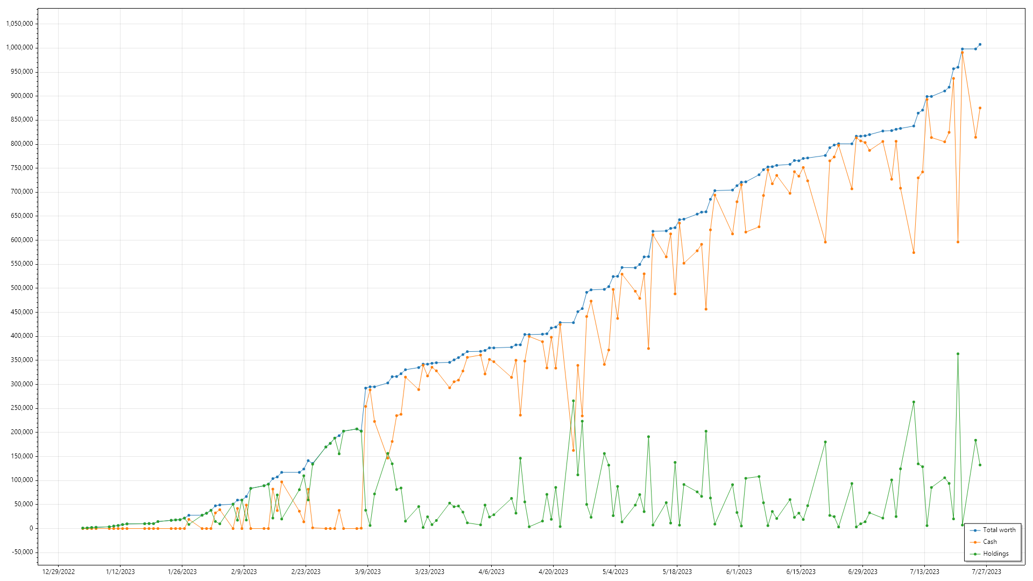
Task: Click the 12/29/2022 x-axis date label
Action: [x=58, y=572]
